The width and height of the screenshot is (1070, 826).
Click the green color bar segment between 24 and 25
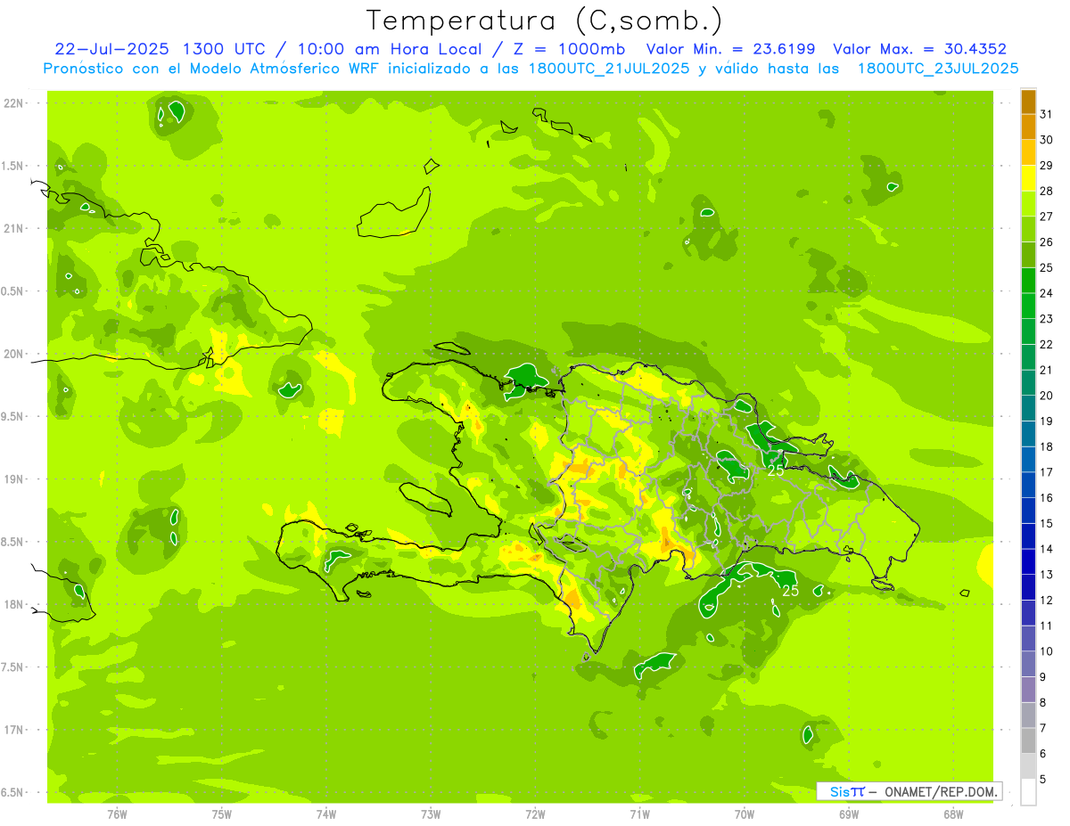tap(1028, 281)
